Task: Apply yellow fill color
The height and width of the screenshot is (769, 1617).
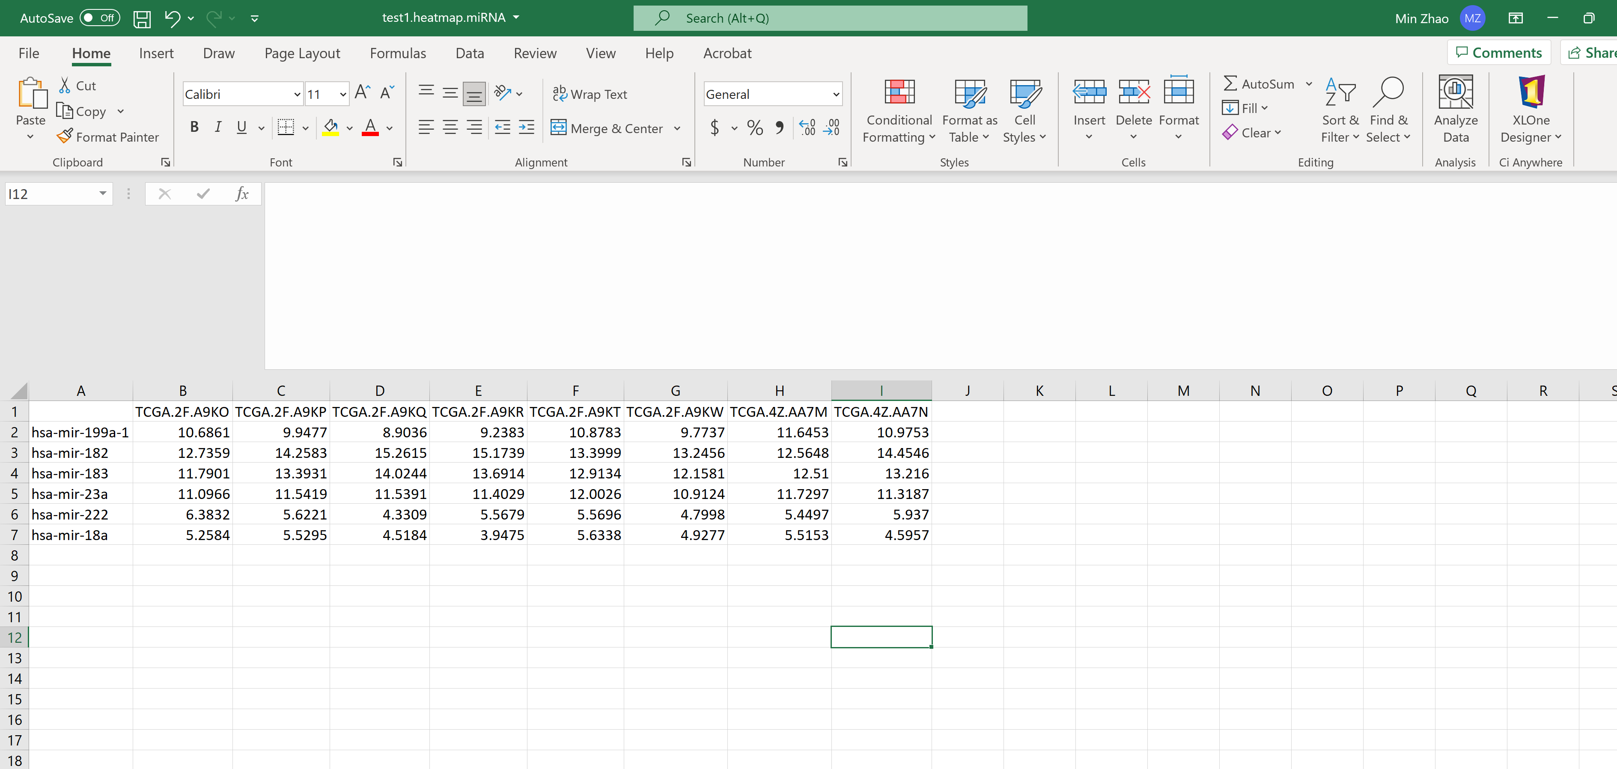Action: point(330,128)
